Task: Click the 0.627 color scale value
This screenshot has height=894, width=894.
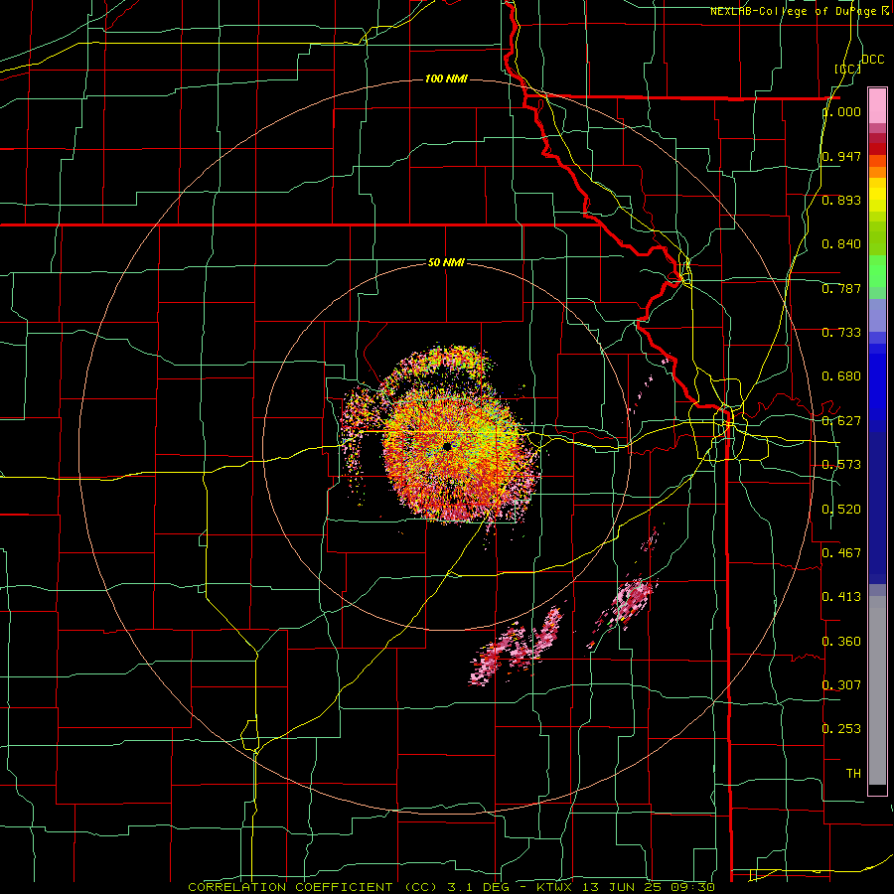Action: pyautogui.click(x=841, y=421)
